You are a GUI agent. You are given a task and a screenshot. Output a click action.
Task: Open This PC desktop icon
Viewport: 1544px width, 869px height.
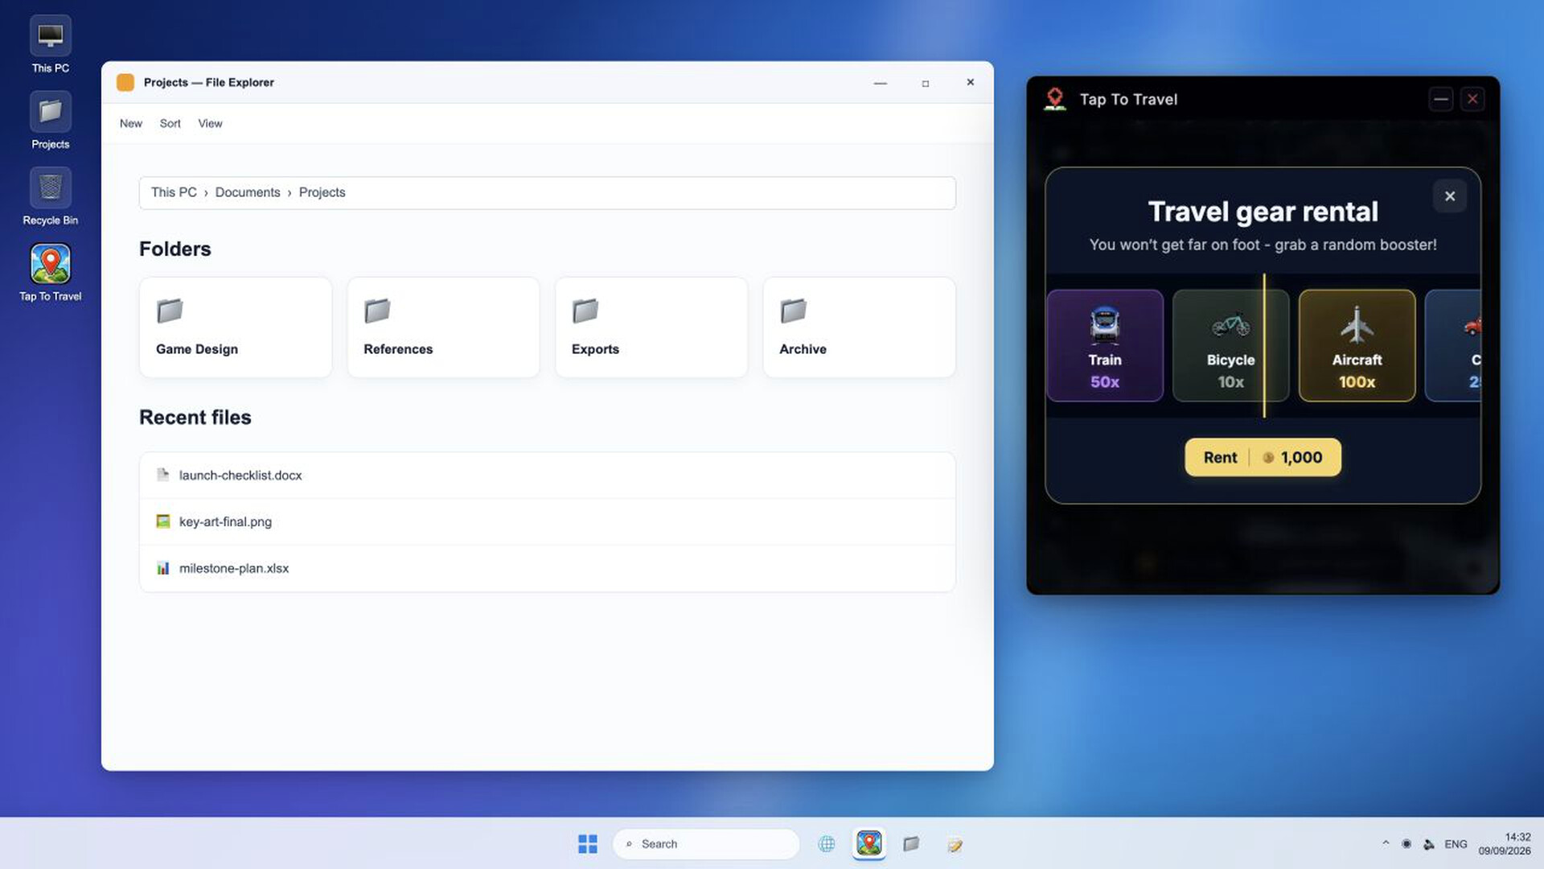[50, 45]
